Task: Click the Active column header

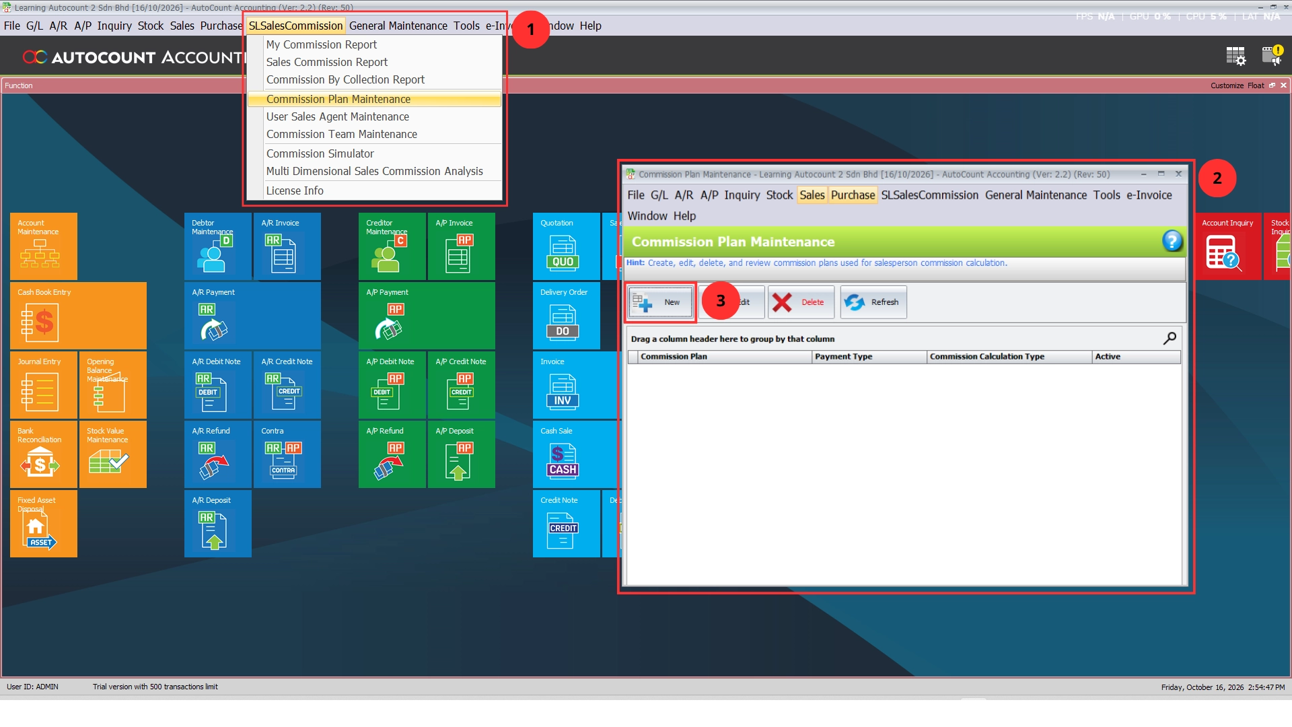Action: [1136, 357]
